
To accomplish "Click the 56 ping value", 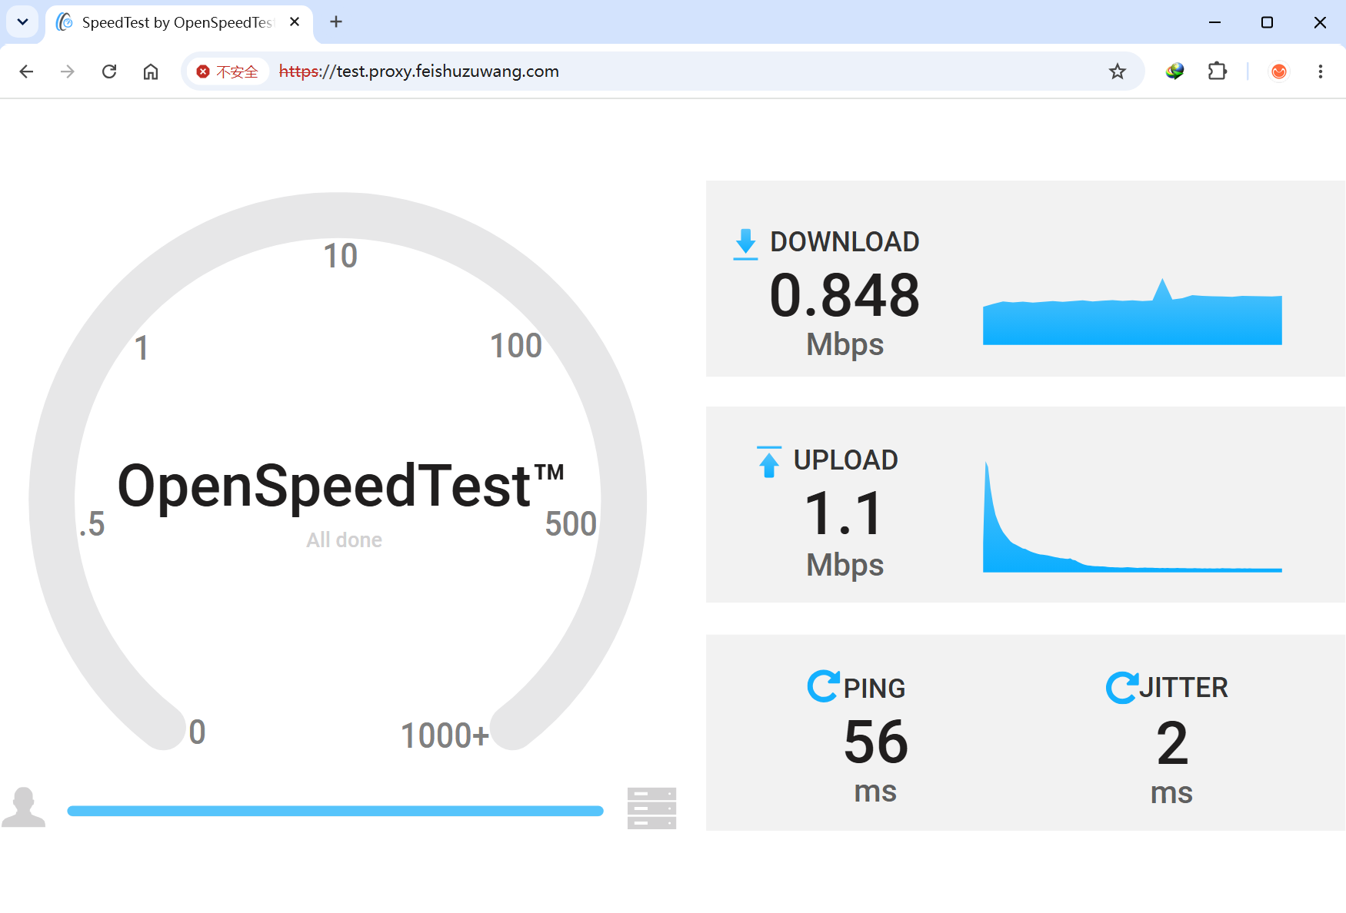I will tap(876, 742).
